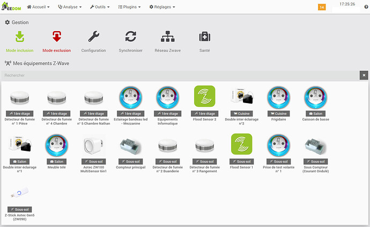The width and height of the screenshot is (370, 227).
Task: Select Equipements Informatique plug icon
Action: pos(167,97)
